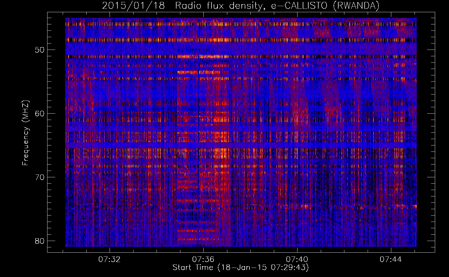Click the frequency tick label '70'
This screenshot has width=449, height=277.
coord(40,177)
